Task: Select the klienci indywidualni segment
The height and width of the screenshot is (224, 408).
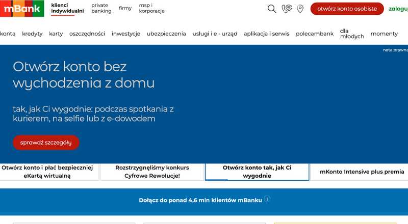Action: click(x=67, y=8)
